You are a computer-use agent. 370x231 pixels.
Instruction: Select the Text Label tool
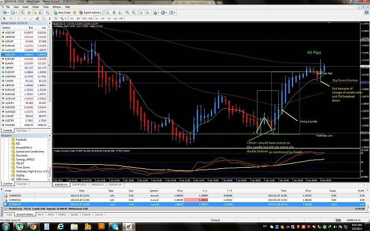point(56,18)
